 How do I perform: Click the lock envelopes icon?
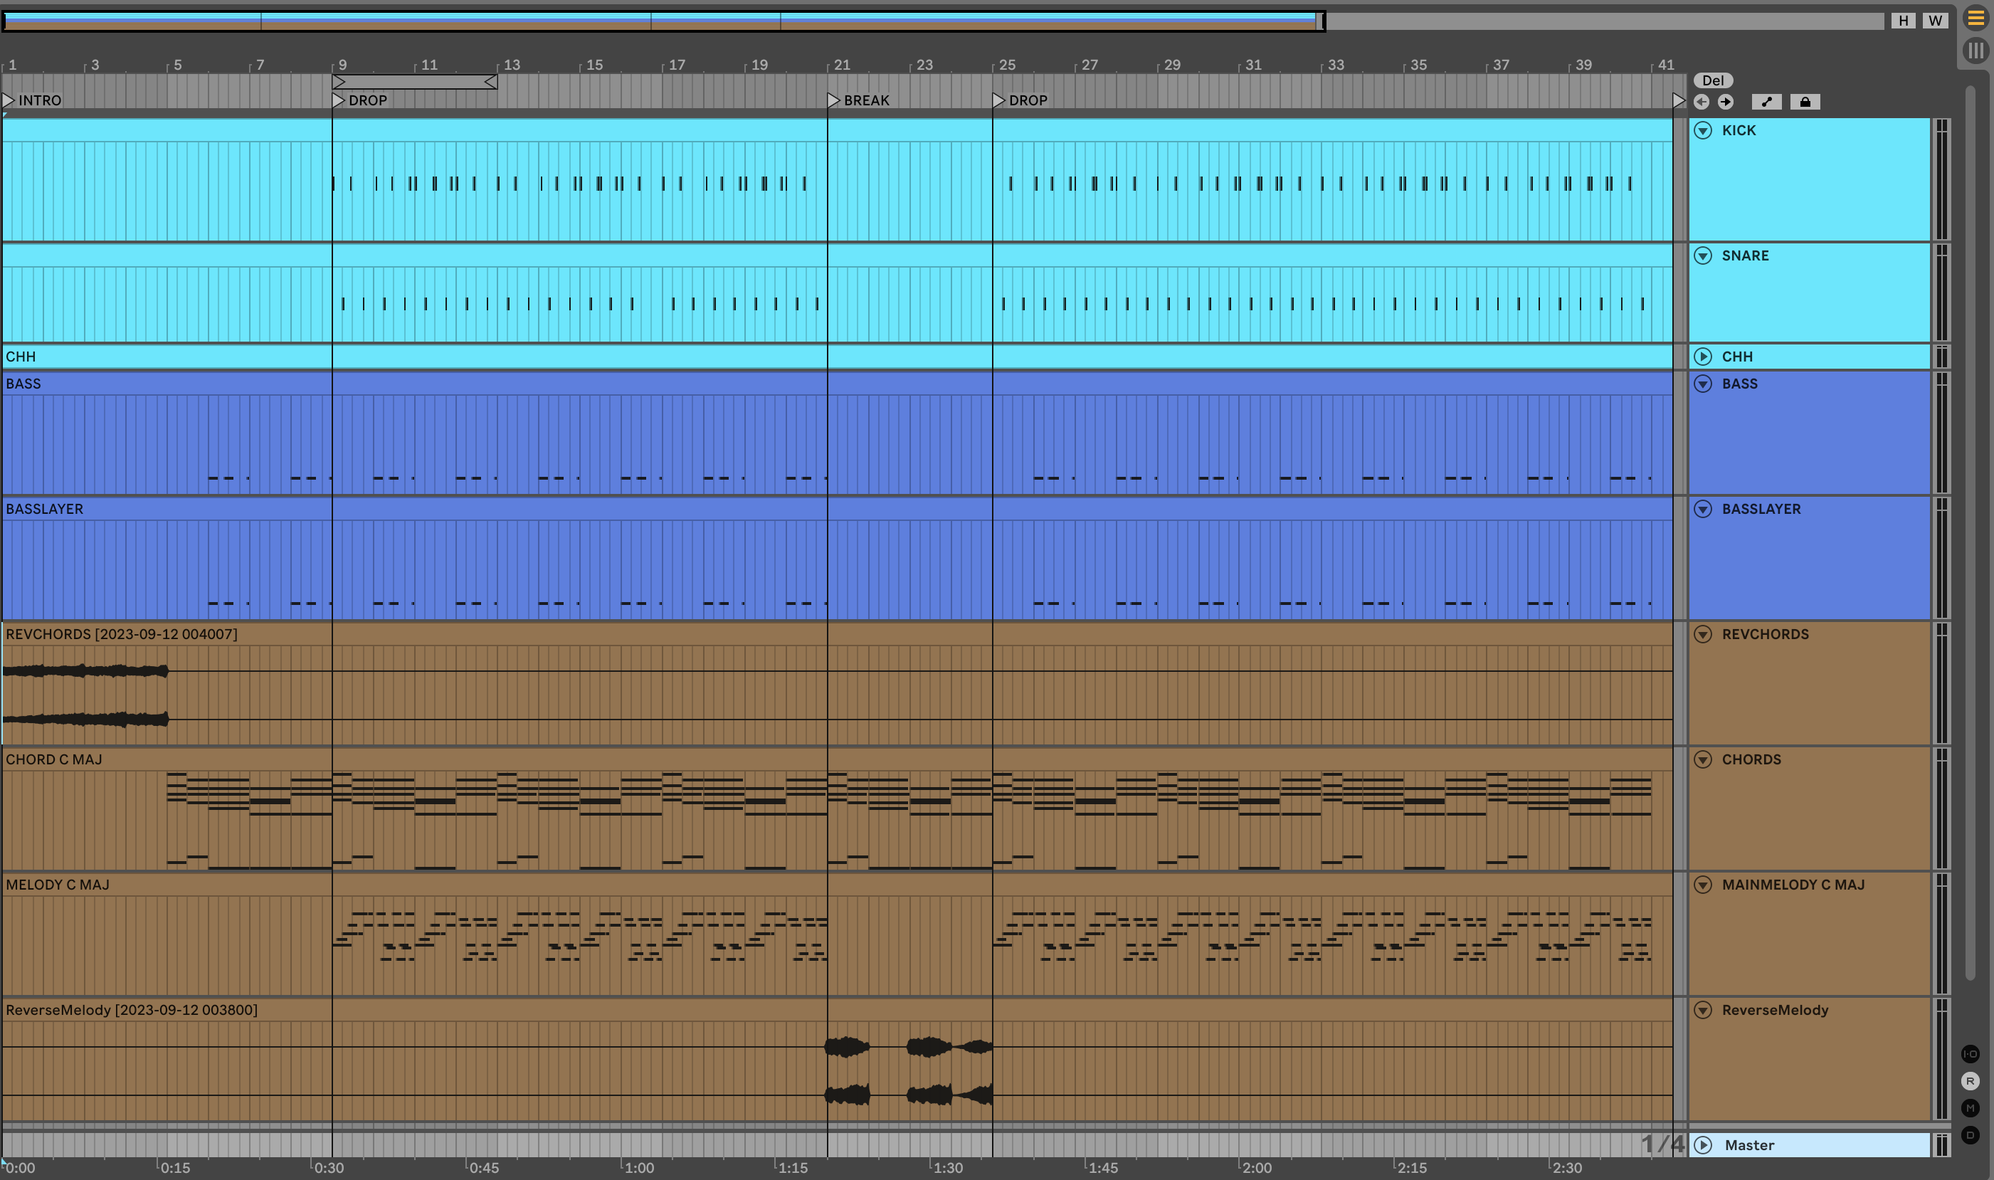point(1805,102)
